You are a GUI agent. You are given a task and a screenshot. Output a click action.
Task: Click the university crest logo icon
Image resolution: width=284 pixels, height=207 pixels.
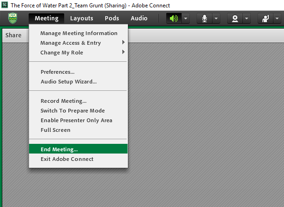[x=12, y=18]
